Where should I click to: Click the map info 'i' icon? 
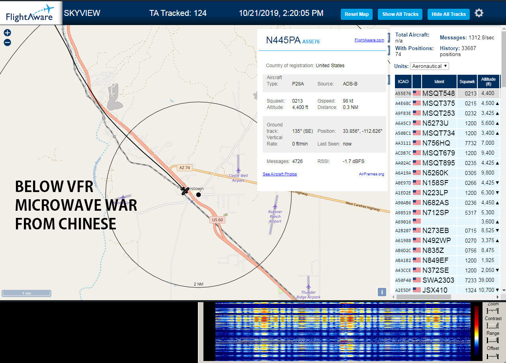click(x=382, y=292)
